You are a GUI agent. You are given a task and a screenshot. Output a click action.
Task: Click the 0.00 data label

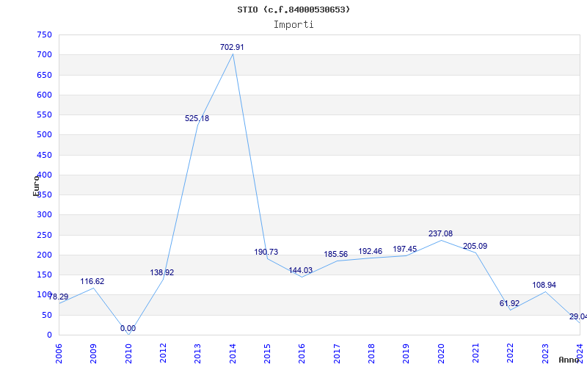point(128,329)
